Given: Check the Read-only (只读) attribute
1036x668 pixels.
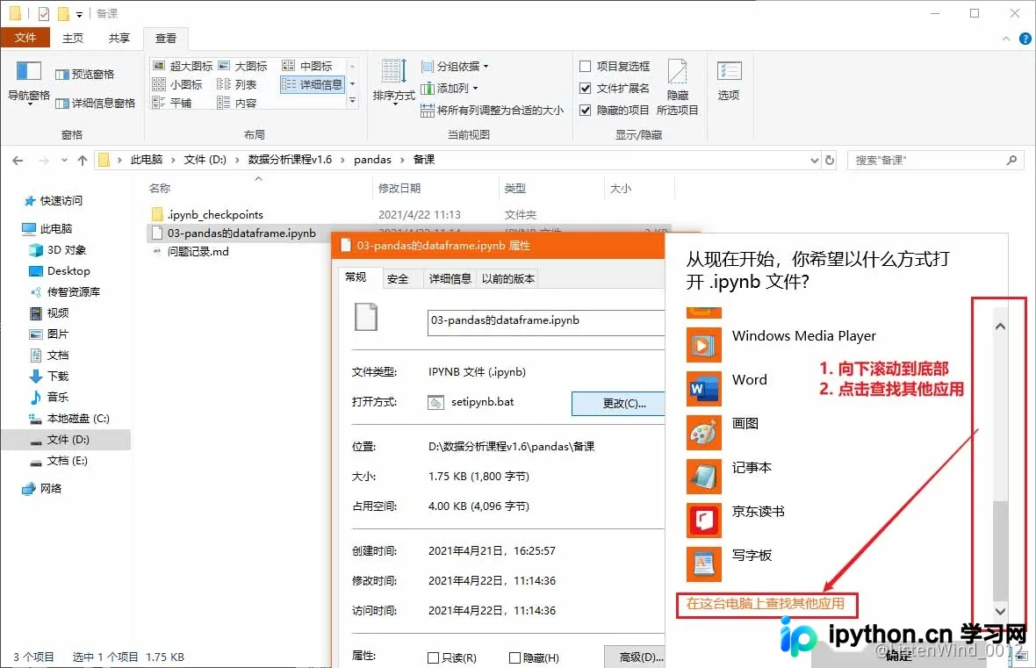Looking at the screenshot, I should pos(434,658).
